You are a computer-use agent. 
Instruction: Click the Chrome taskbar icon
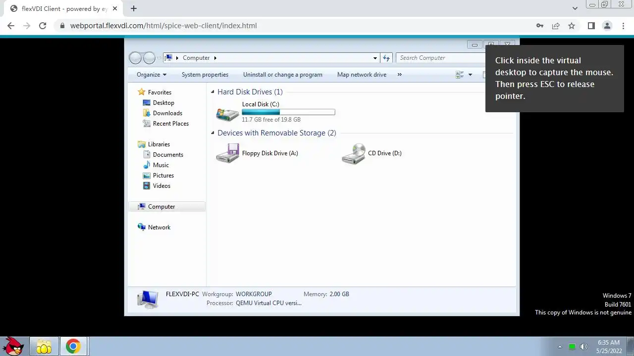[x=73, y=347]
